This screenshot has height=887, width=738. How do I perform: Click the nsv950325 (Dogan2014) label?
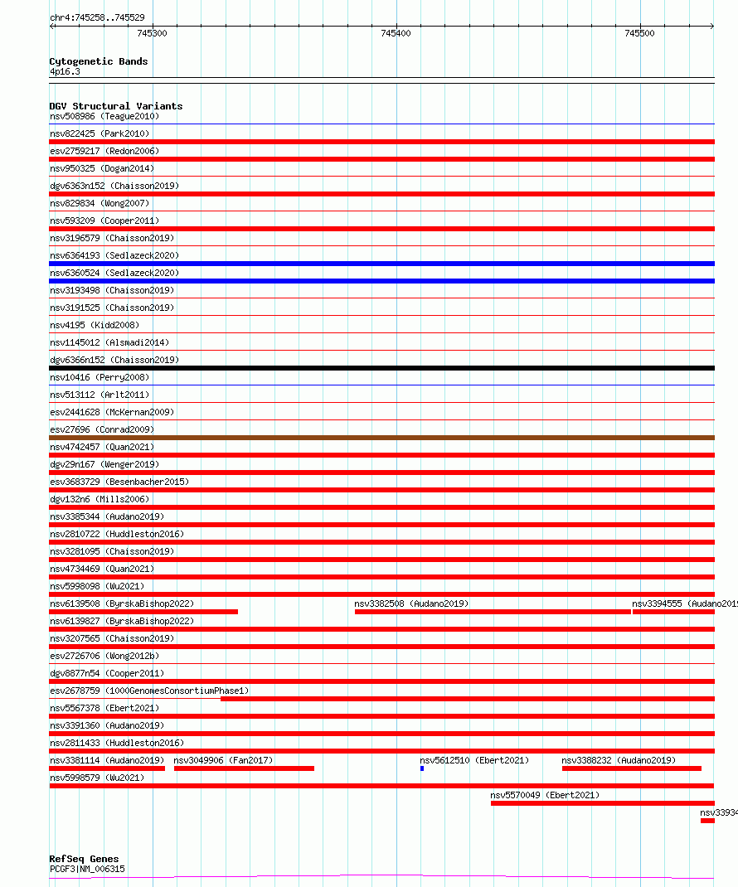coord(102,168)
